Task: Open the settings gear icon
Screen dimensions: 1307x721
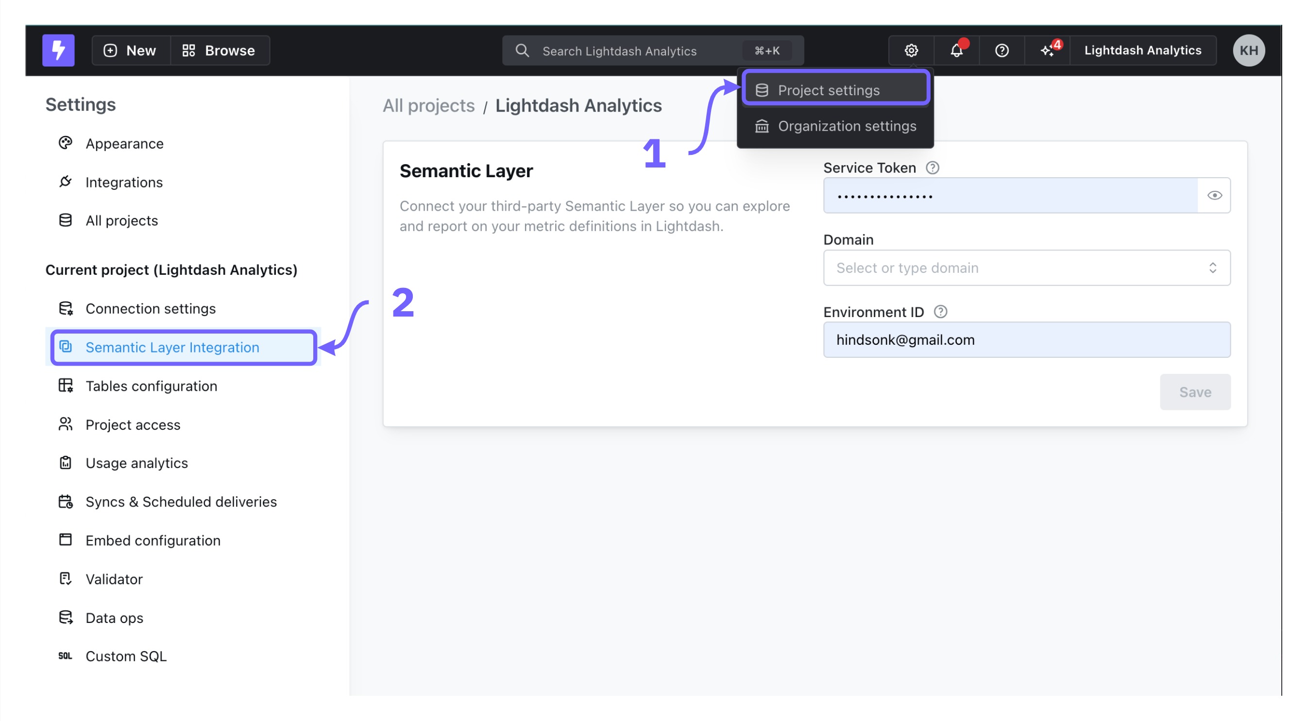Action: click(911, 50)
